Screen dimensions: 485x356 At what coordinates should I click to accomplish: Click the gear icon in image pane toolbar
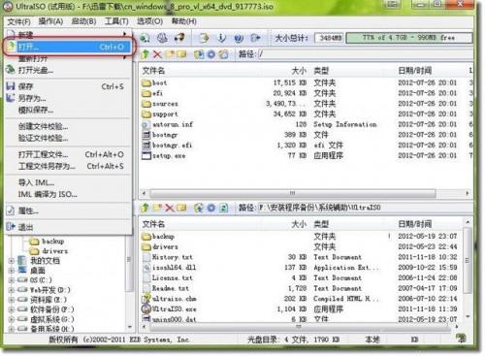pos(211,54)
